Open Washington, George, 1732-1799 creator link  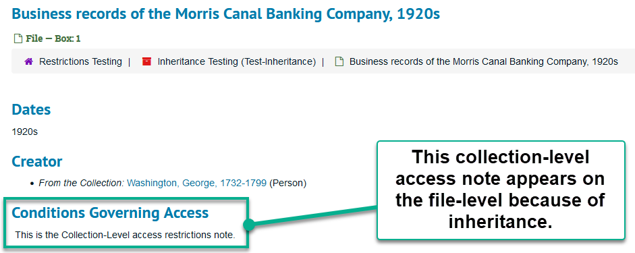click(x=196, y=184)
